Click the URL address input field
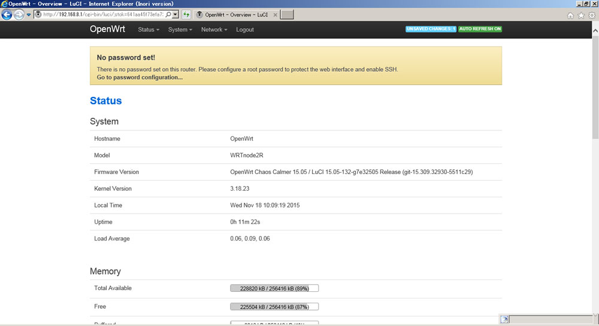 (102, 14)
